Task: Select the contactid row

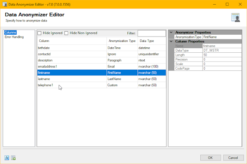Action: click(102, 54)
